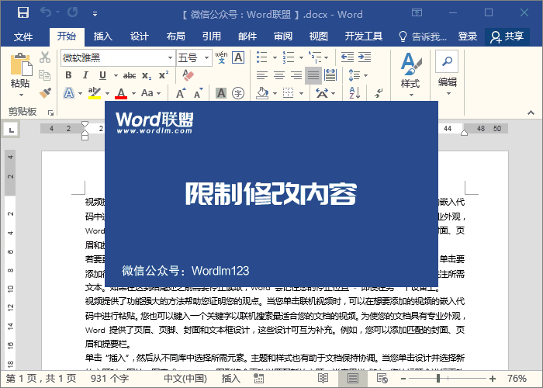
Task: Apply distributed alignment
Action: tap(330, 75)
